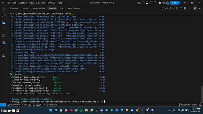
Task: Open the File menu
Action: coord(8,3)
